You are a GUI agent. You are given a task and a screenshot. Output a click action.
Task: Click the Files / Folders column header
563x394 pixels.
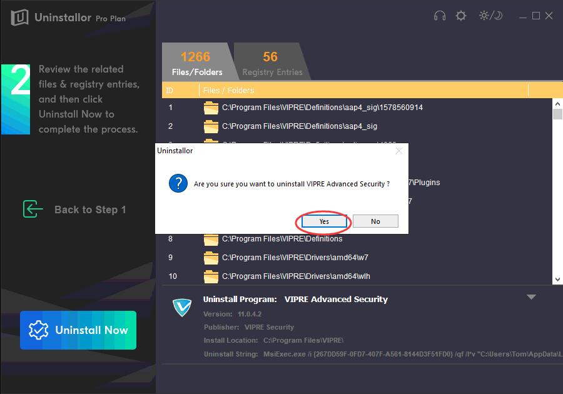coord(363,91)
